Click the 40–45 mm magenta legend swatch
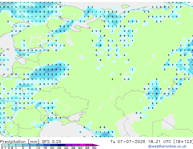 click(x=82, y=145)
